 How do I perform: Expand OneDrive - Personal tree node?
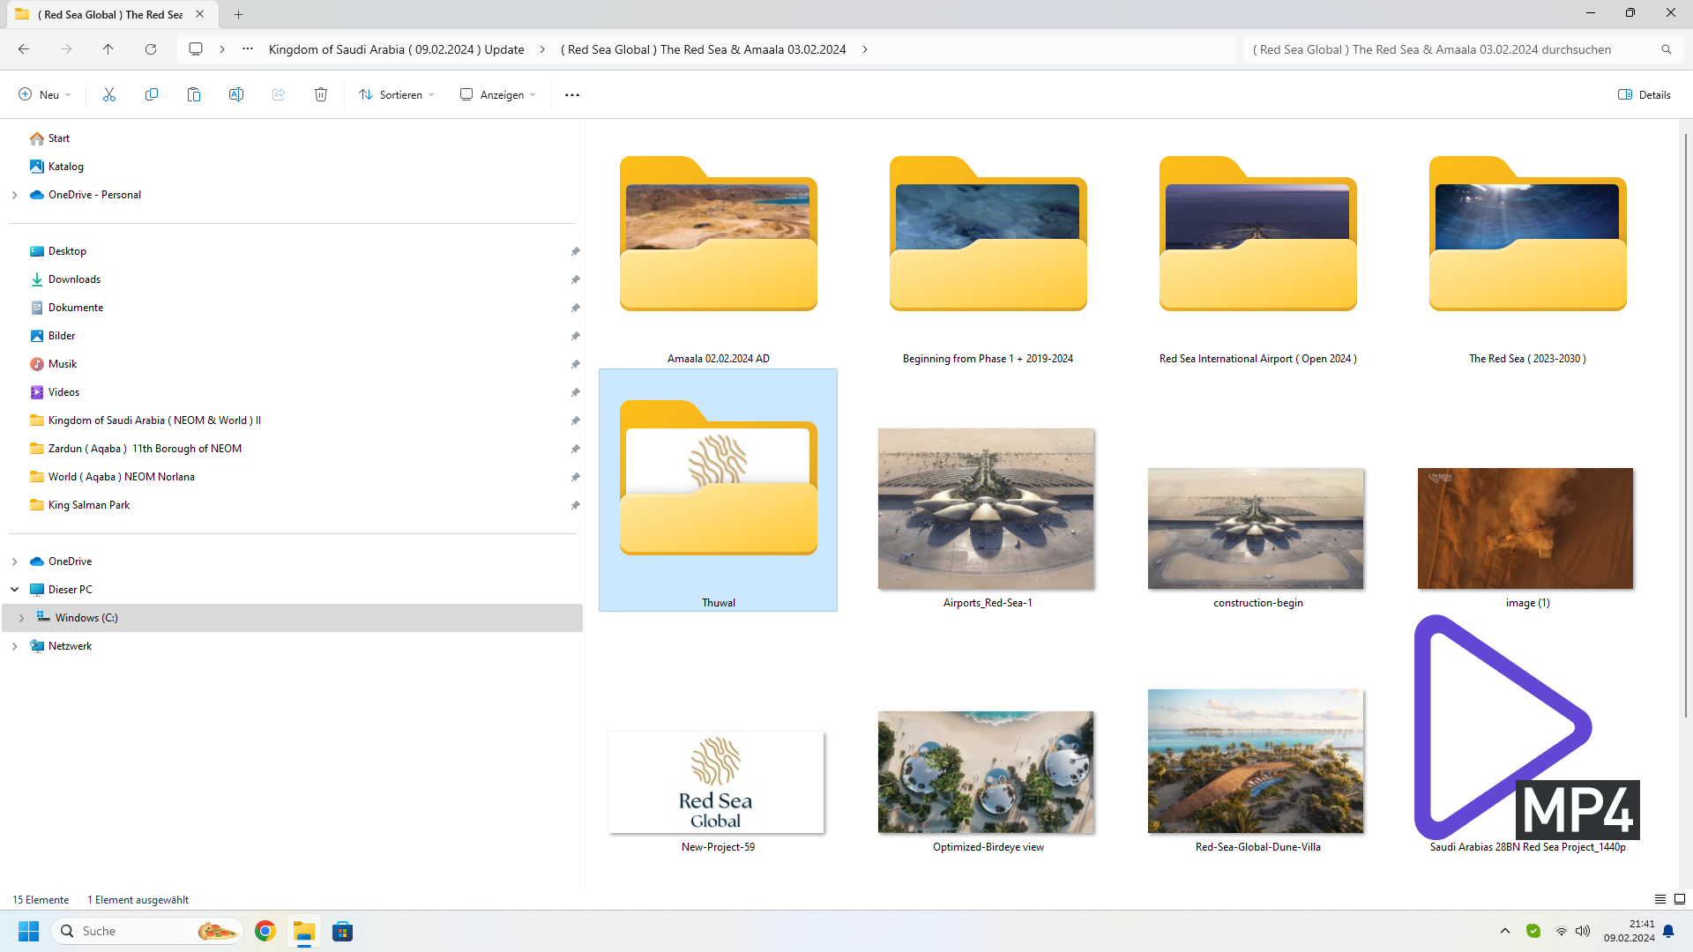[14, 195]
